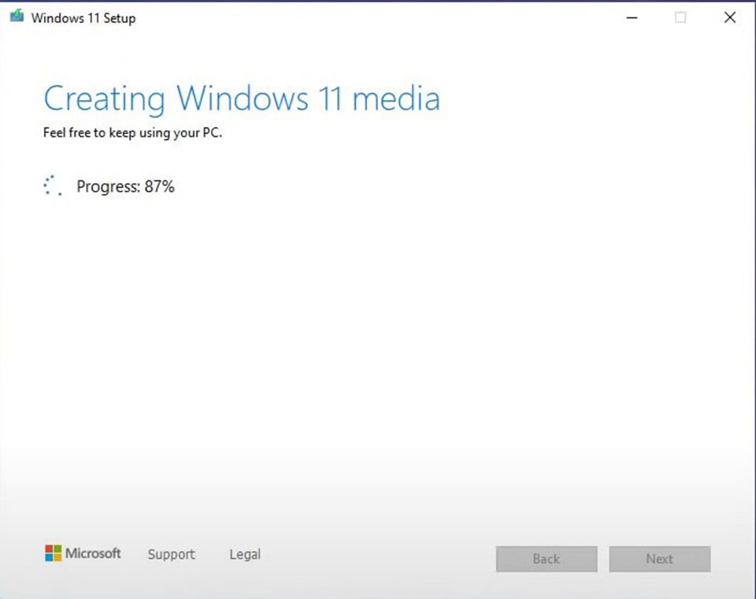
Task: Click the dotted spinner next to Progress text
Action: click(x=52, y=185)
